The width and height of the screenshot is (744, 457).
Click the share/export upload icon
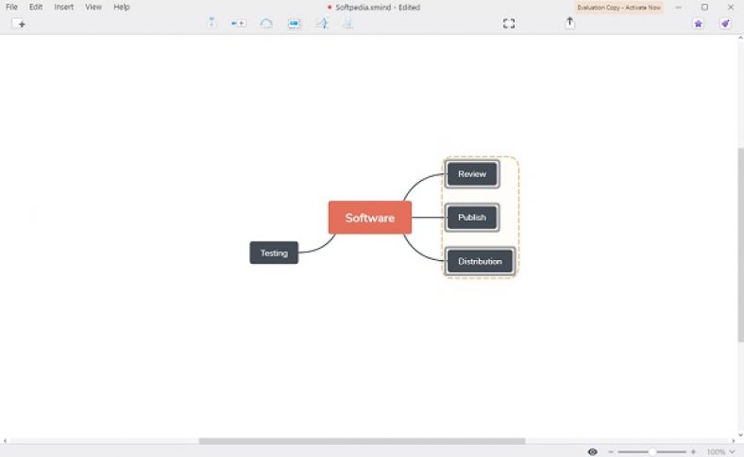coord(569,23)
